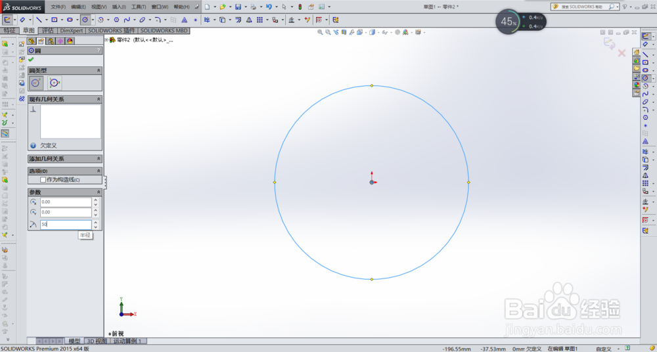Viewport: 657px width, 352px height.
Task: Select the sketch Text tool in top toolbar
Action: coord(184,20)
